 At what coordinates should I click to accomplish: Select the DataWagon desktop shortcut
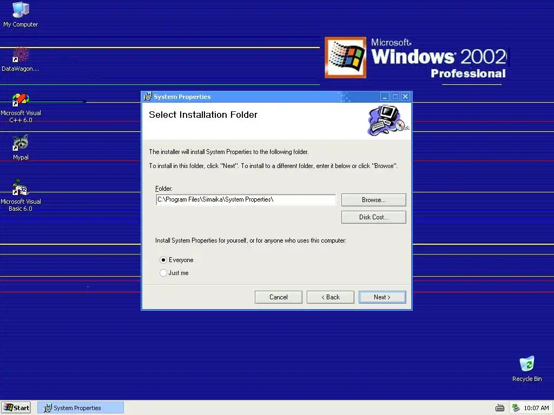[21, 59]
